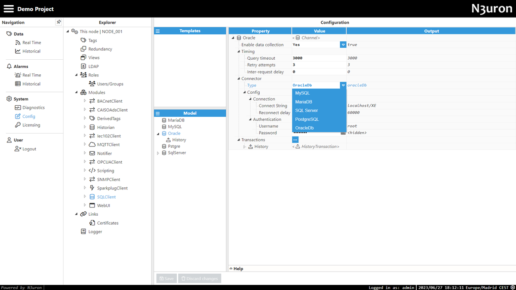The image size is (516, 290).
Task: Click the WebUI window icon
Action: 92,205
